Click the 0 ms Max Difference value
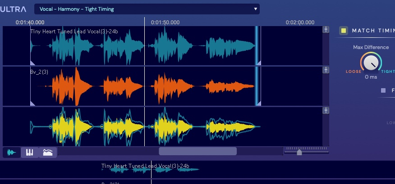 pos(371,77)
